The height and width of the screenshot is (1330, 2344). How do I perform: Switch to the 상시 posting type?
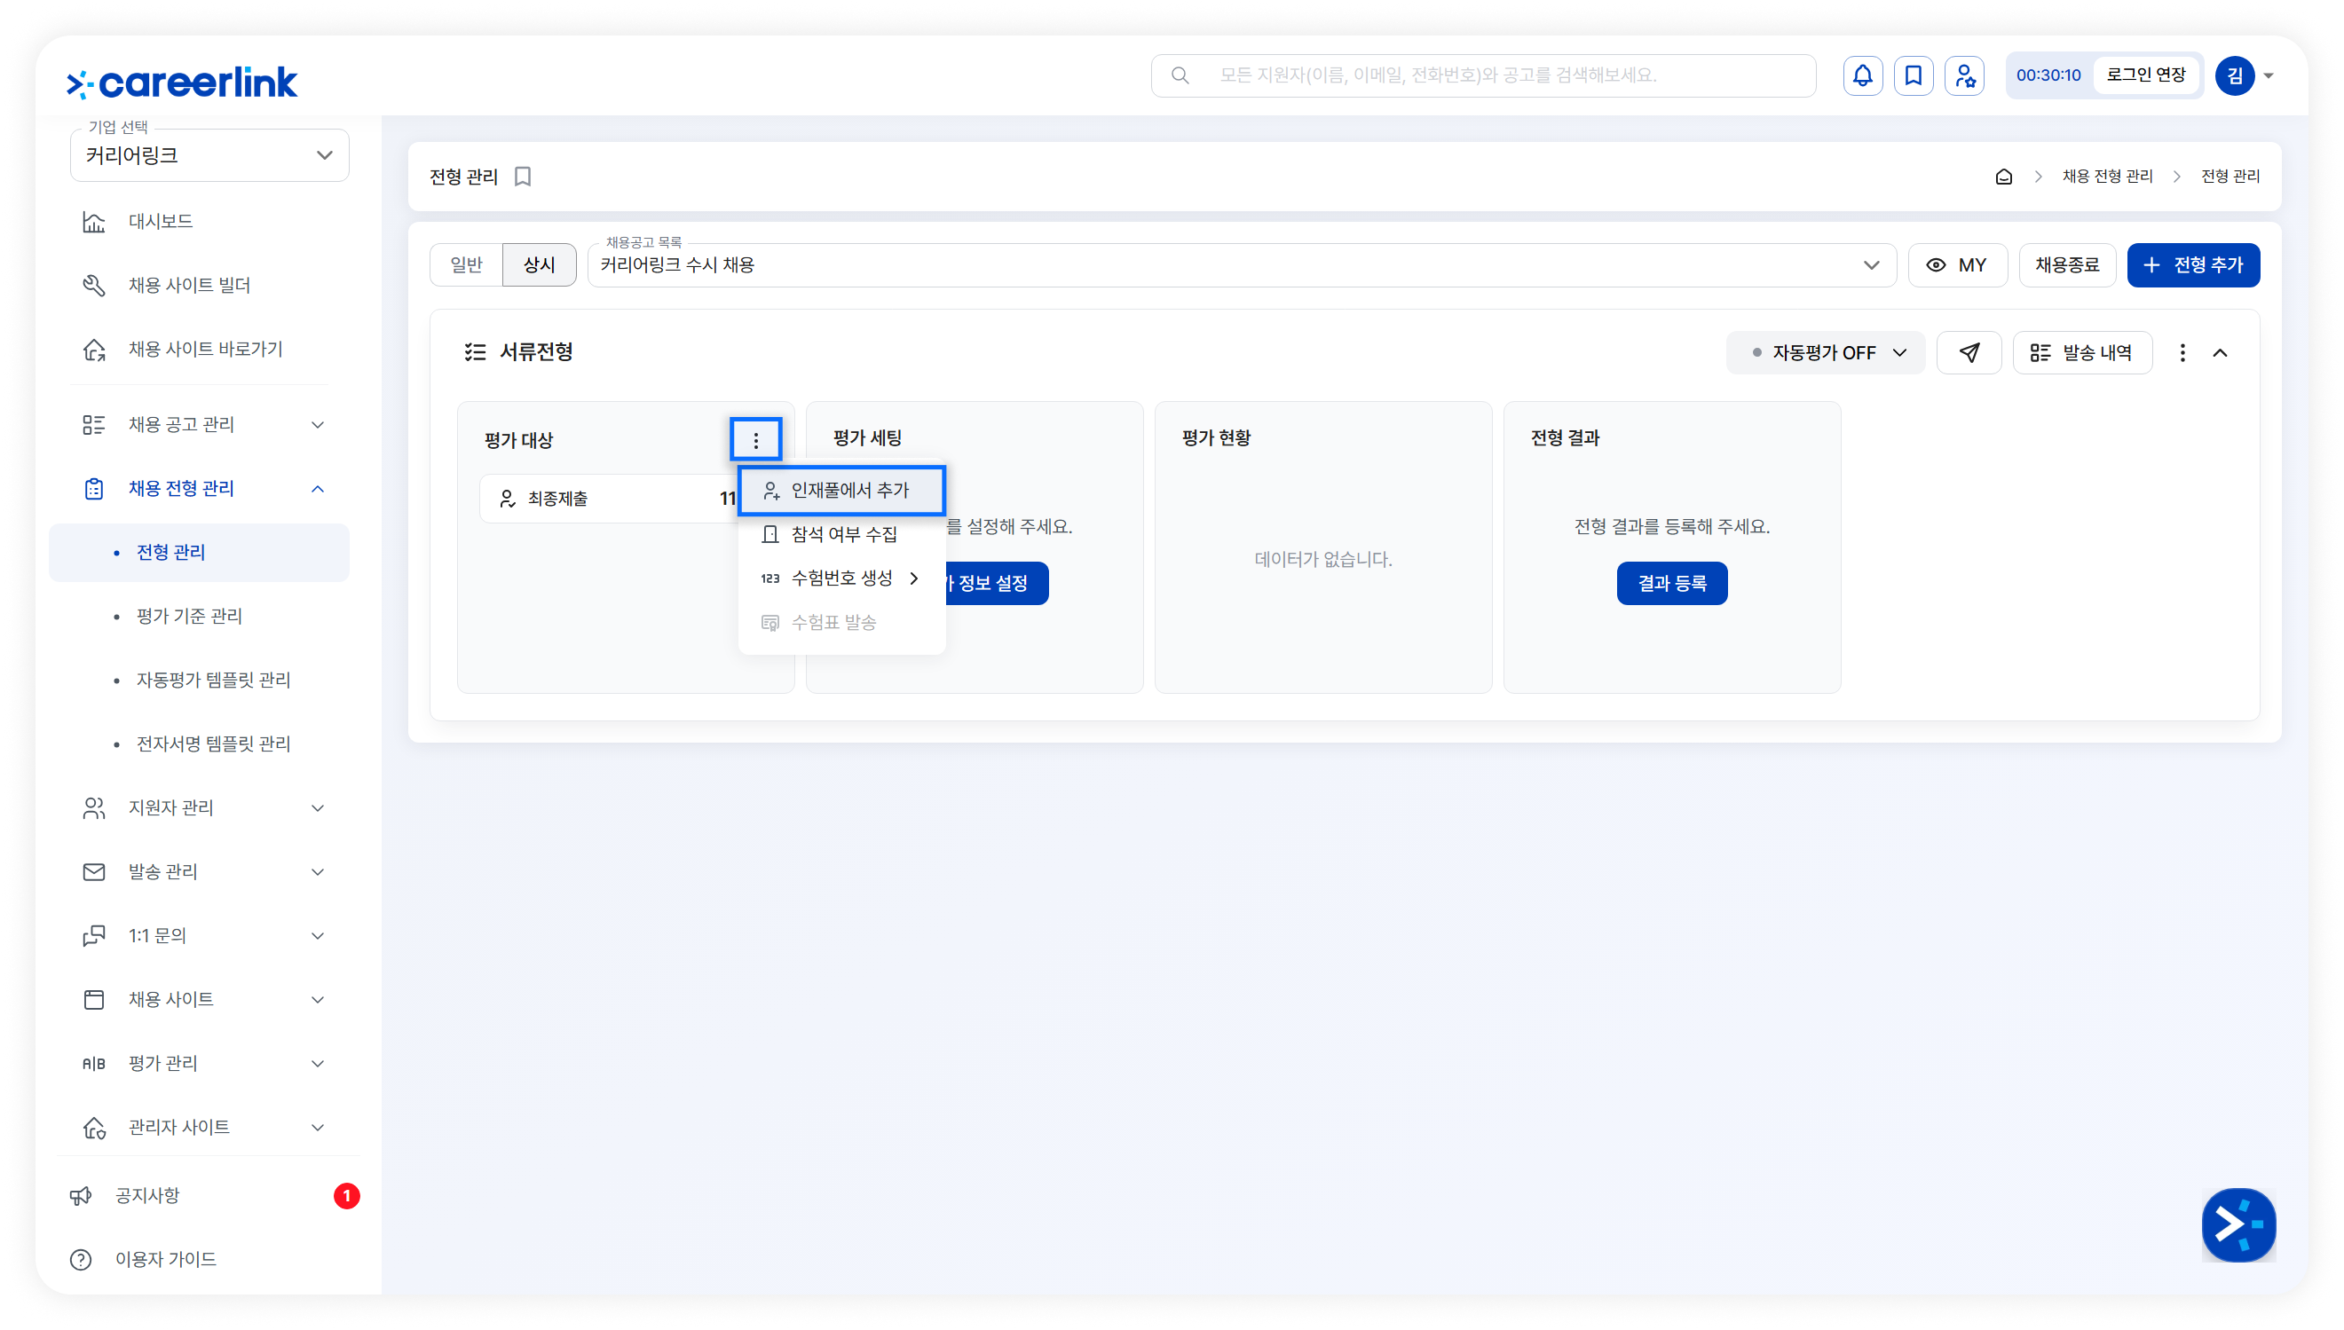539,265
